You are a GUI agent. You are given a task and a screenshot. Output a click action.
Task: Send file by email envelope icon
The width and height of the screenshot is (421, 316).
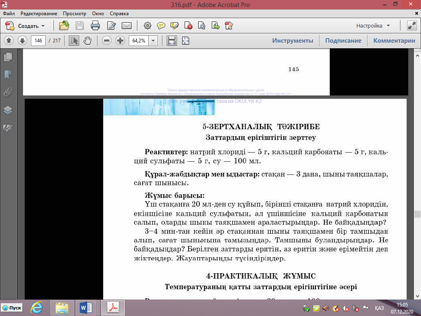click(127, 26)
